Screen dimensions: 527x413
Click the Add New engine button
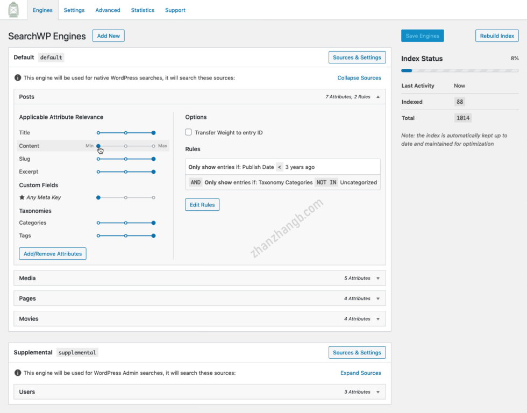(109, 36)
